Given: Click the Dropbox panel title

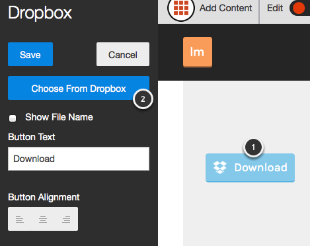Looking at the screenshot, I should pyautogui.click(x=40, y=13).
